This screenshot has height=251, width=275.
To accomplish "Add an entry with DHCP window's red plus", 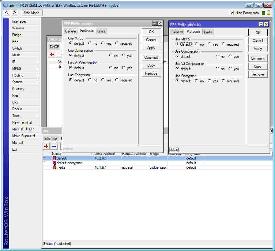I will (x=52, y=54).
